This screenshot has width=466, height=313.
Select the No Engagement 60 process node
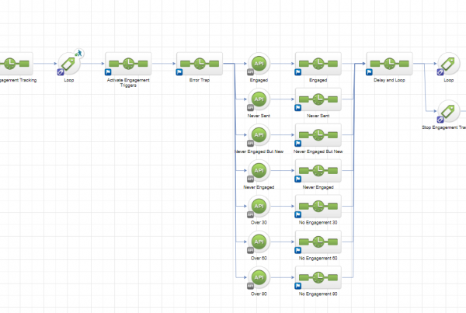pyautogui.click(x=318, y=242)
